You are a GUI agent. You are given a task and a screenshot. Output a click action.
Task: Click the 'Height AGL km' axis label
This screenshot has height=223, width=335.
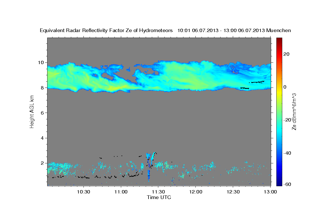tap(32, 111)
